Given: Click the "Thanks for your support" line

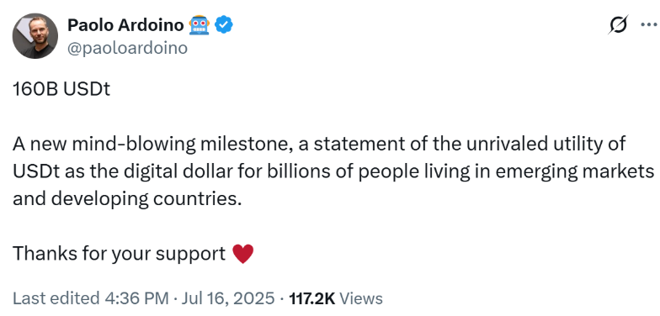Looking at the screenshot, I should tap(120, 254).
